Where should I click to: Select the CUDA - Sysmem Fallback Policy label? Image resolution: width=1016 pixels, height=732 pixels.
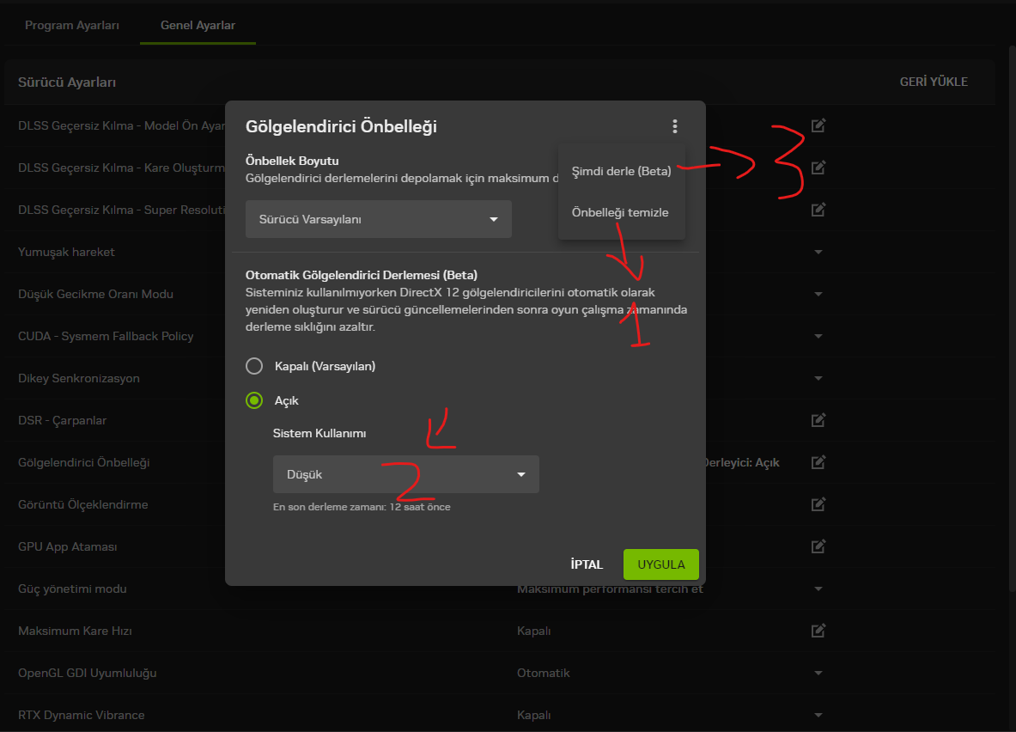coord(106,336)
